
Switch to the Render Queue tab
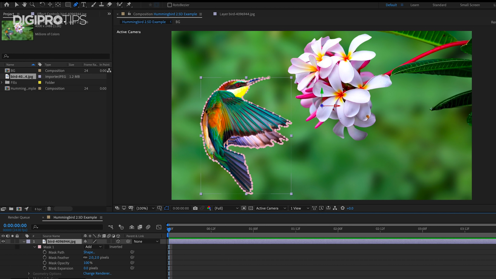coord(19,217)
